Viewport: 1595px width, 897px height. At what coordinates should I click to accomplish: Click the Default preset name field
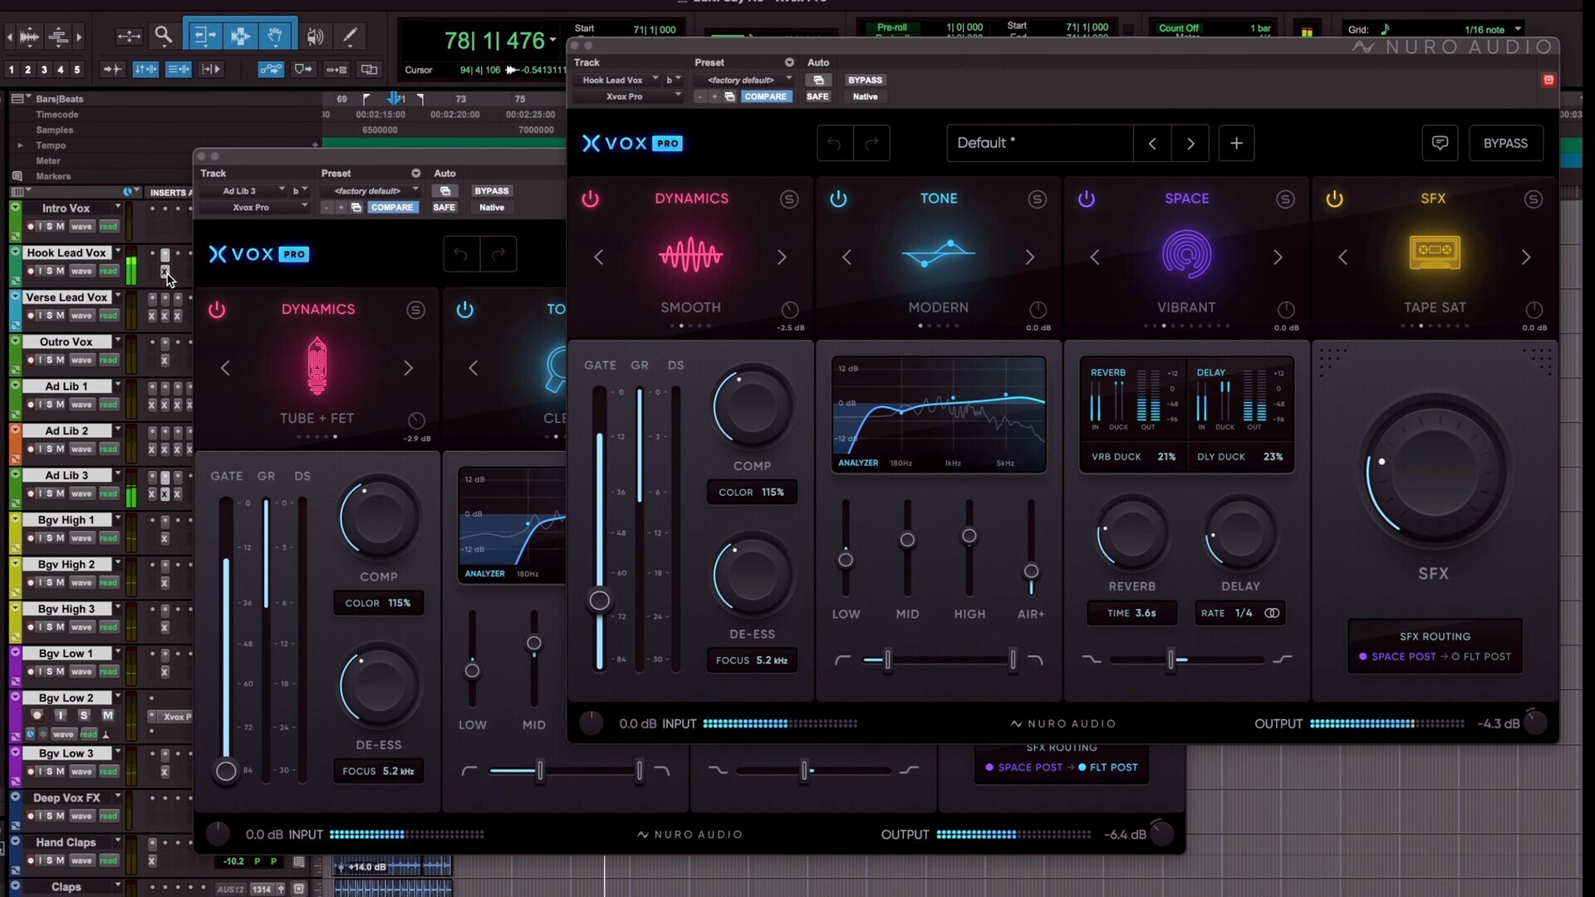1040,143
